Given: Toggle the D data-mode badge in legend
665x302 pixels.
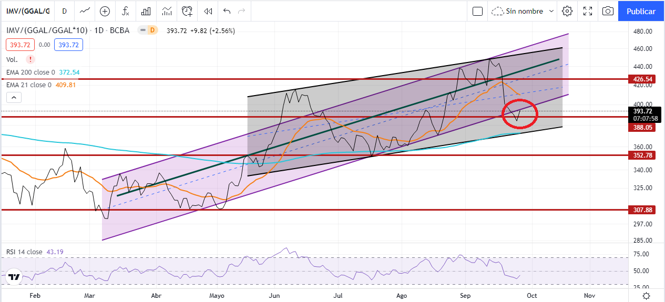Looking at the screenshot, I should tap(152, 30).
